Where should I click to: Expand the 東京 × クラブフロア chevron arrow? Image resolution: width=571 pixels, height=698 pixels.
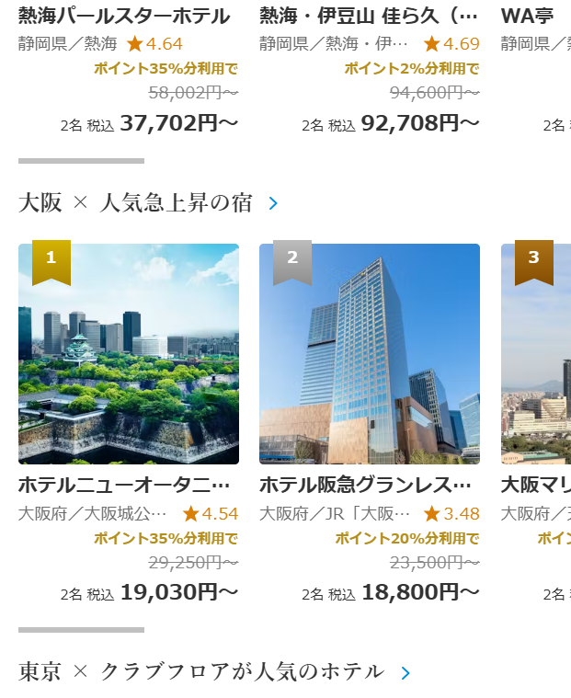(405, 673)
